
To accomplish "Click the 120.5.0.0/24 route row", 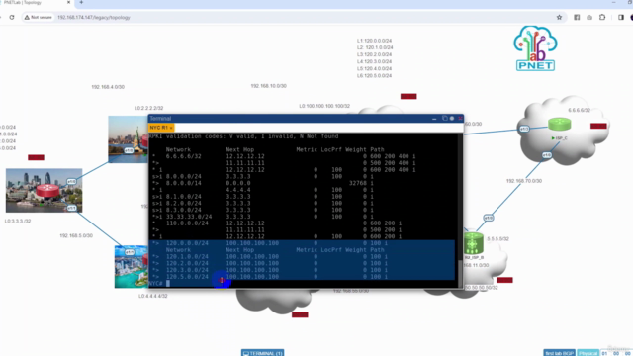I will (x=303, y=277).
